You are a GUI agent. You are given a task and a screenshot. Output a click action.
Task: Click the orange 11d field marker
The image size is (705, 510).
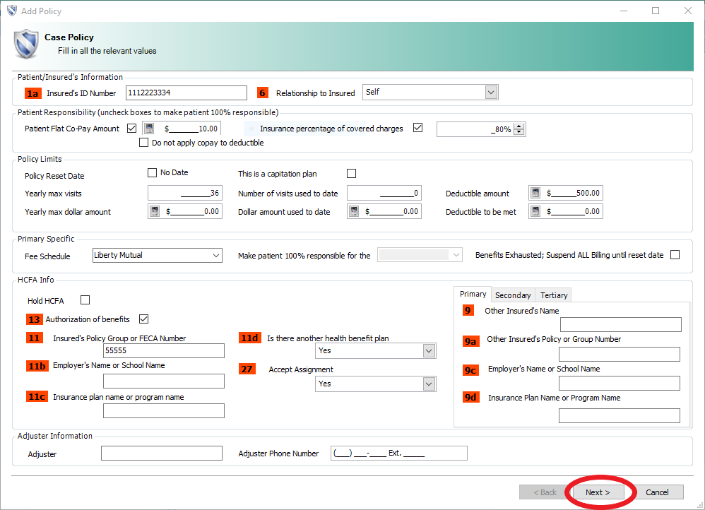(x=249, y=338)
